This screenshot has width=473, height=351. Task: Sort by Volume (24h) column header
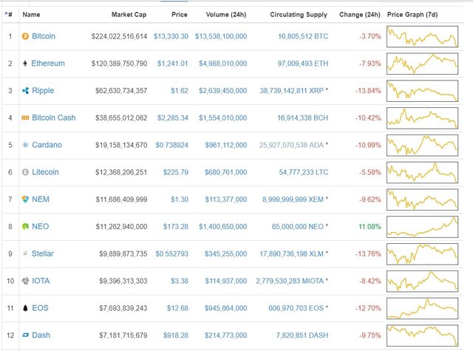coord(226,15)
